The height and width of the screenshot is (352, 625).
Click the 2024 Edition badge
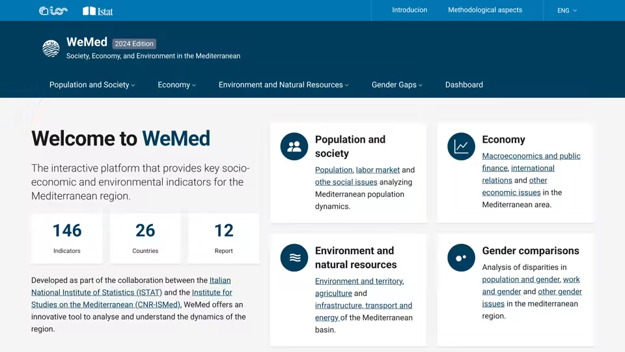[134, 44]
